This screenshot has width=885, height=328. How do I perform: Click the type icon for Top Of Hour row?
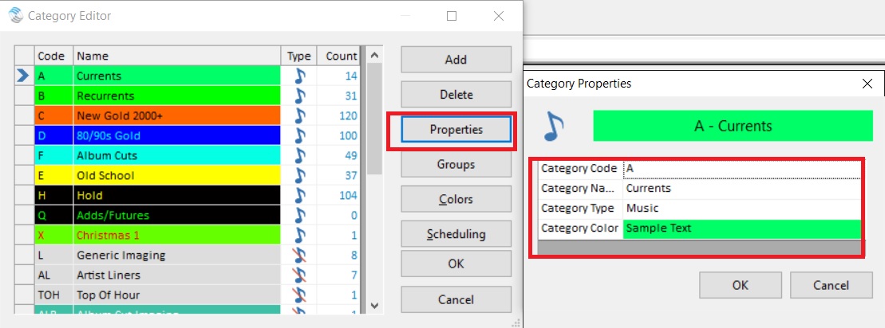[x=299, y=295]
